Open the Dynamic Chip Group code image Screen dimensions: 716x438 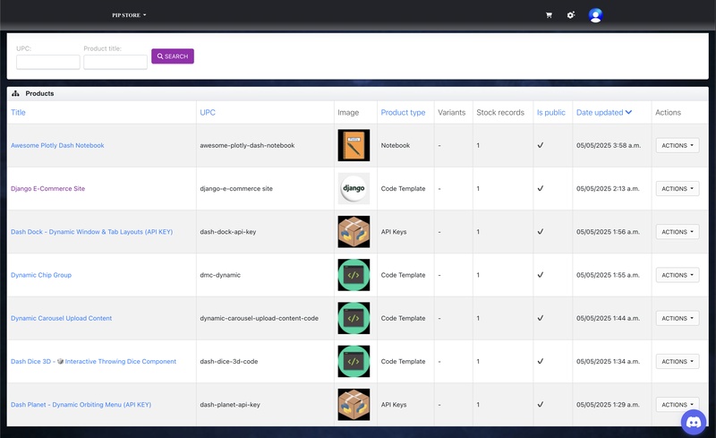(x=354, y=275)
